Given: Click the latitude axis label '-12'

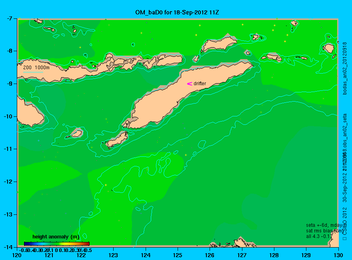Looking at the screenshot, I should coord(8,182).
